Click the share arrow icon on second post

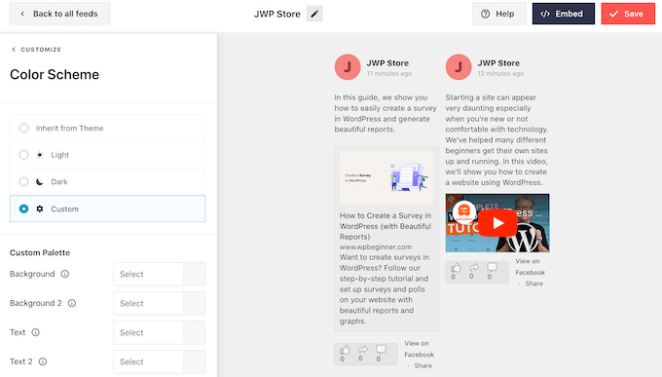click(x=474, y=267)
